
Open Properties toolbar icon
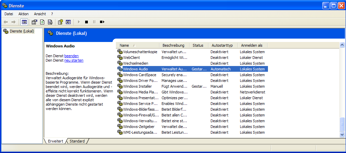[34, 22]
